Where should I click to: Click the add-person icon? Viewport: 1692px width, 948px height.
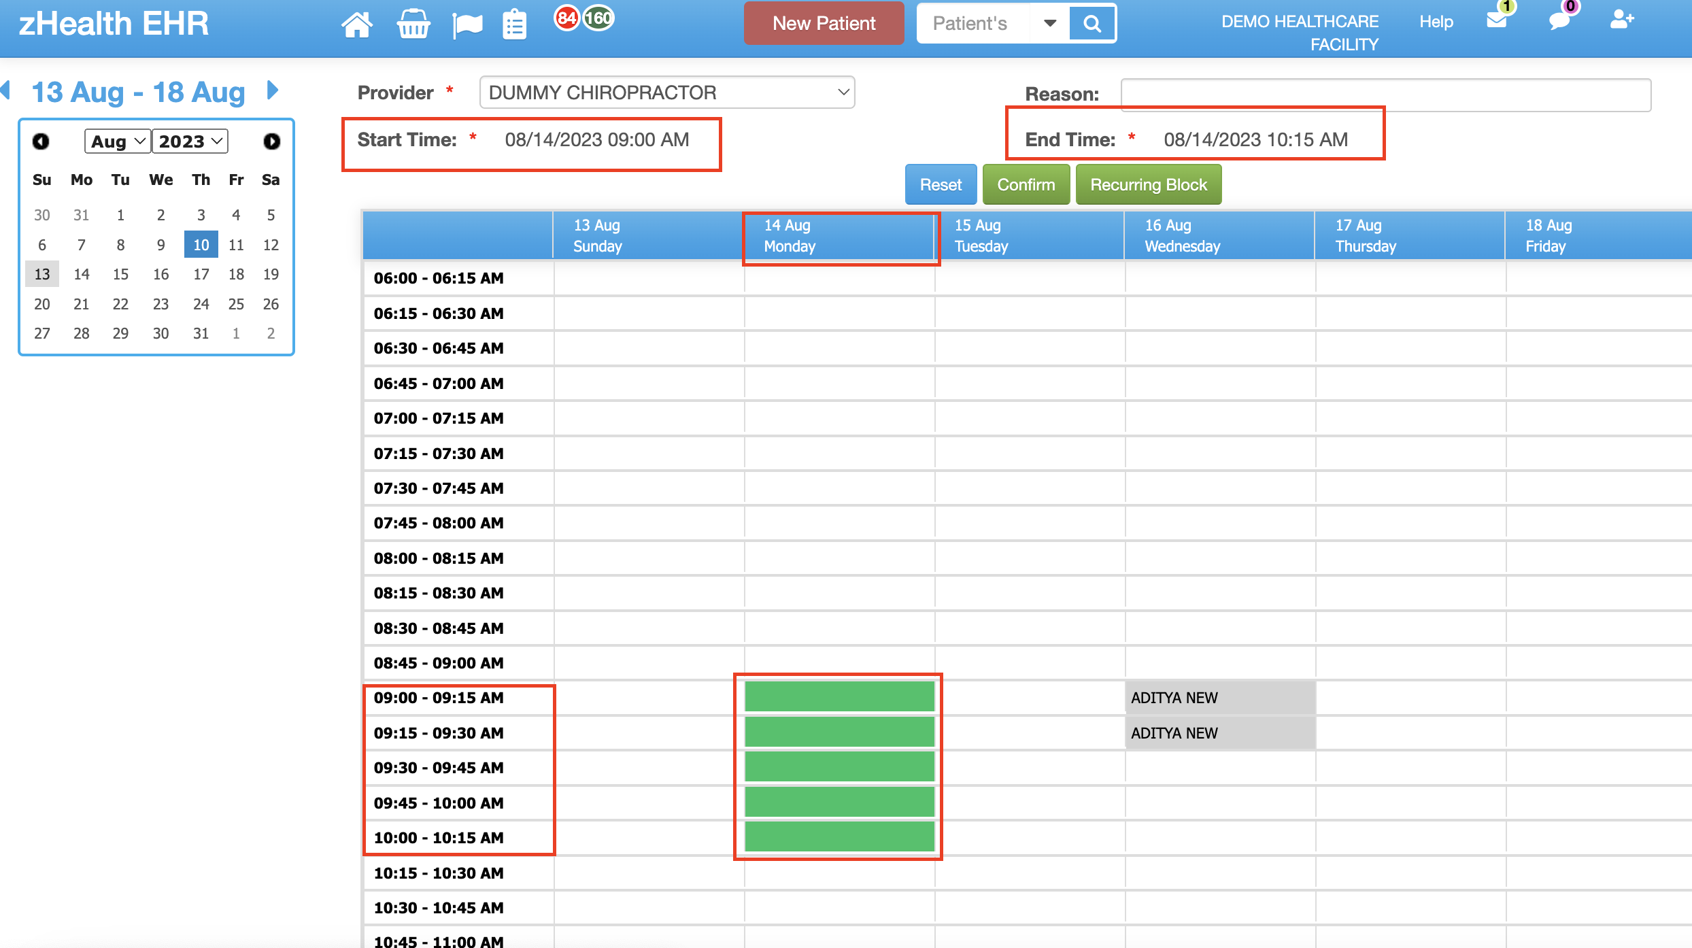(1621, 20)
